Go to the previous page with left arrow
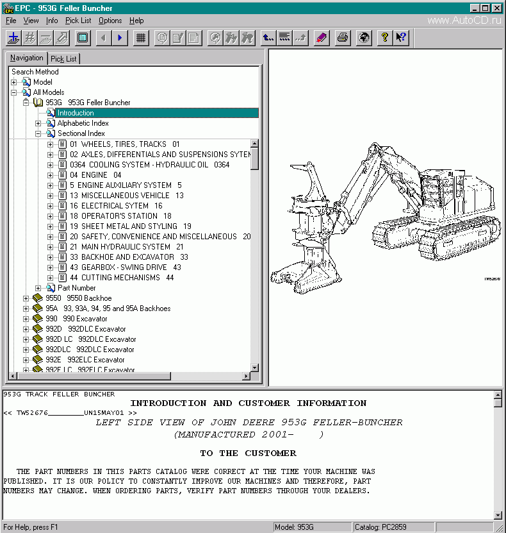Screen dimensions: 506x533 pos(104,38)
